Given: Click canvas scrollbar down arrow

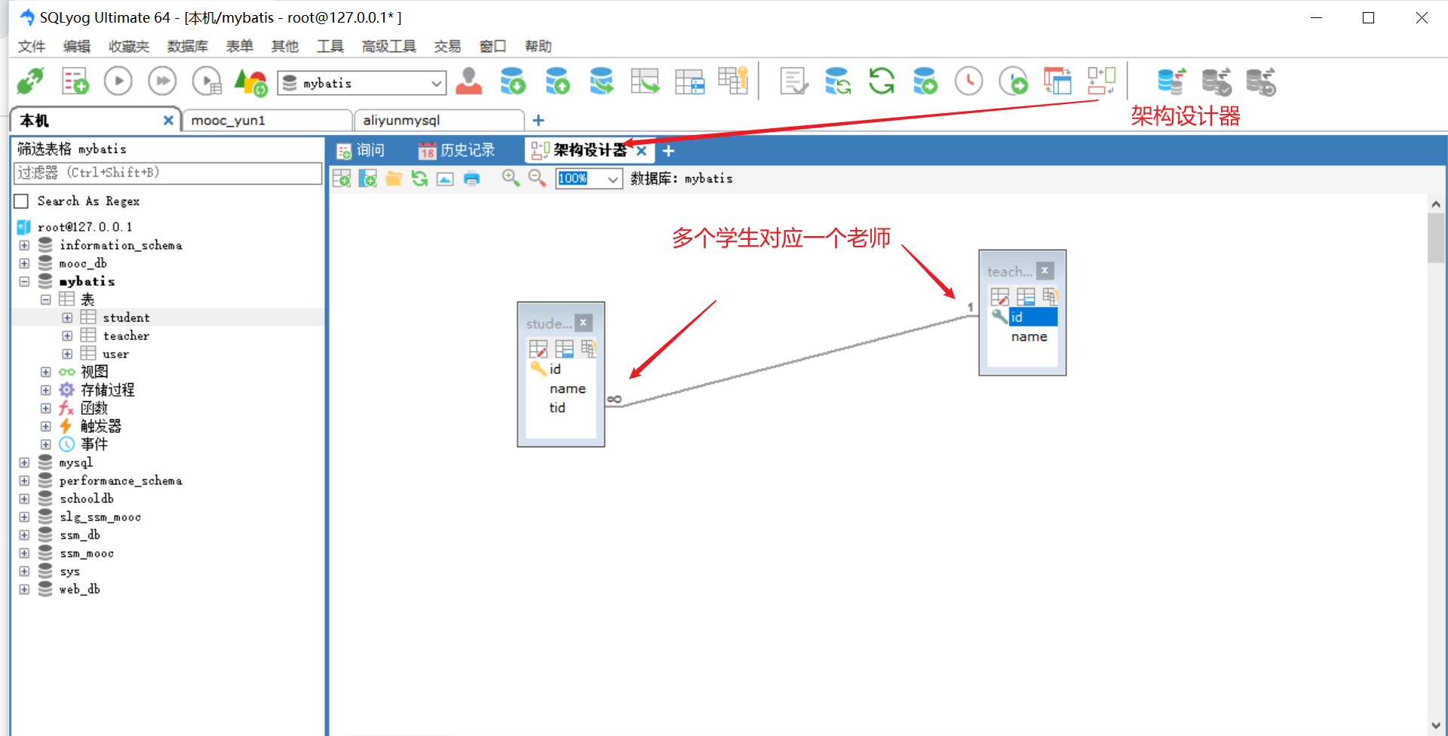Looking at the screenshot, I should click(x=1436, y=725).
